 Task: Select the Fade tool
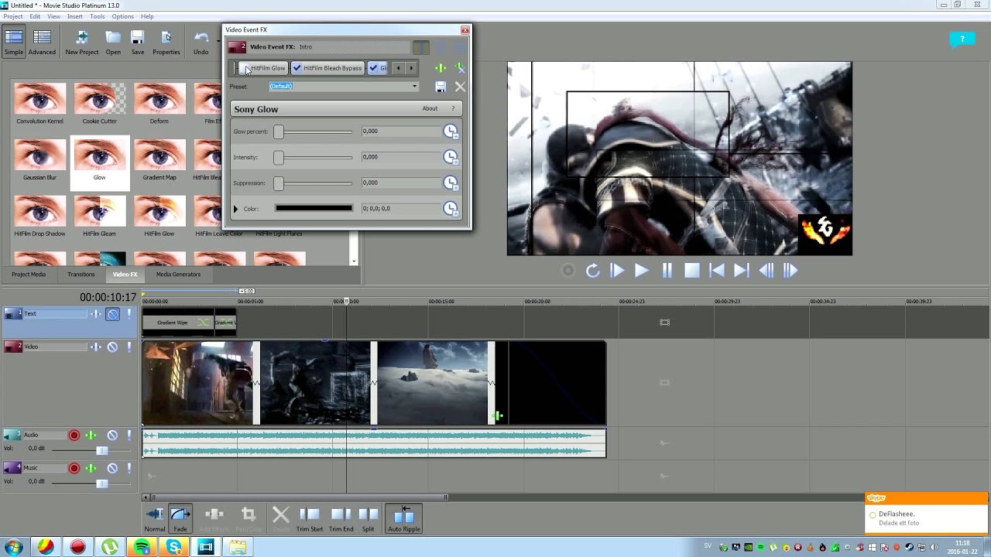180,518
